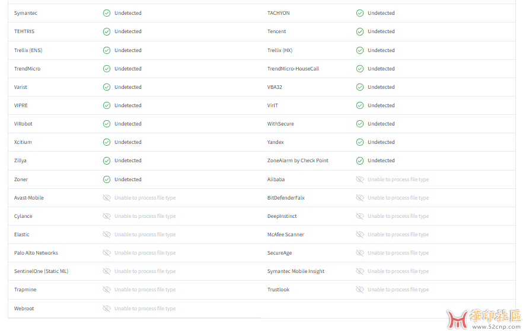Select the Xcitium engine name
The width and height of the screenshot is (523, 331).
[23, 142]
